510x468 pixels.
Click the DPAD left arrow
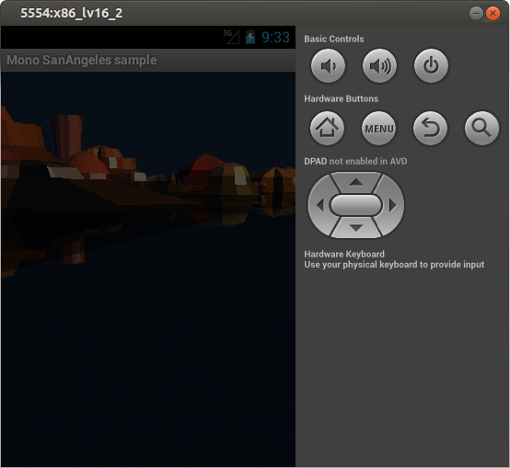(x=319, y=205)
